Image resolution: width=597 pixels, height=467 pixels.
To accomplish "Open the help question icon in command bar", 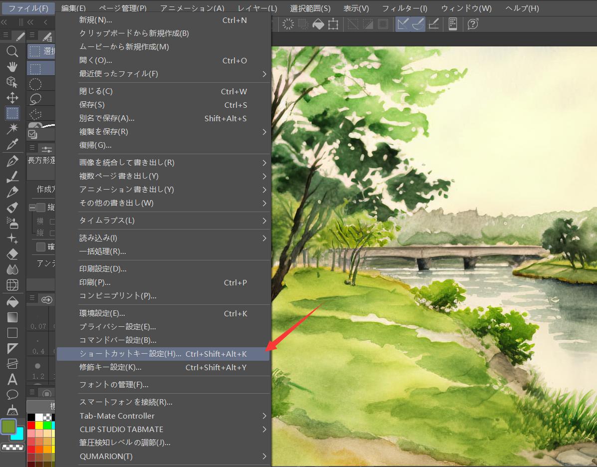I will coord(472,24).
